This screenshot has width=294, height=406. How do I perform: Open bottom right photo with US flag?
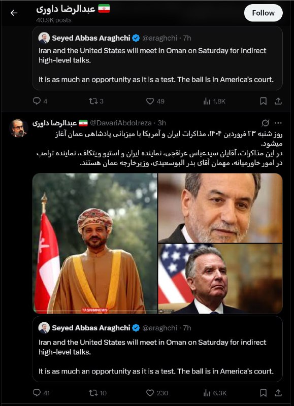tap(220, 279)
